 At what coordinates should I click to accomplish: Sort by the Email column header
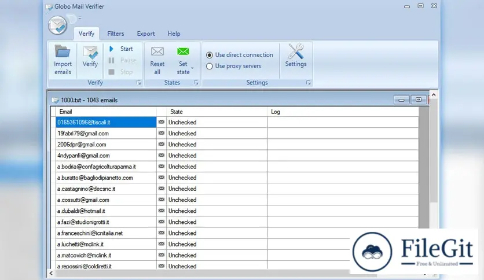tap(106, 112)
